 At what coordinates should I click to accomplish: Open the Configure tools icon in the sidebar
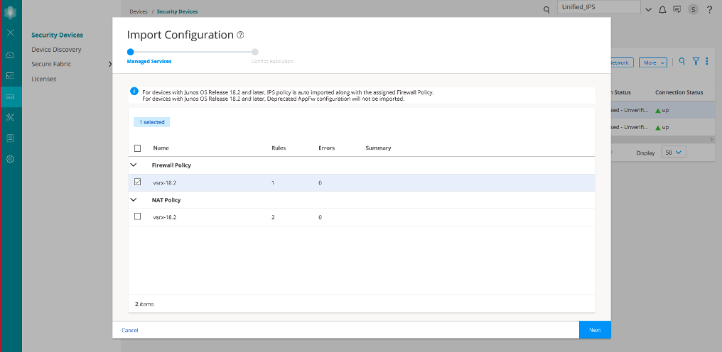[10, 117]
